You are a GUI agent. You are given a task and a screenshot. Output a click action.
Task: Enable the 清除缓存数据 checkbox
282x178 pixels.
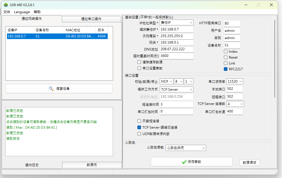click(139, 62)
